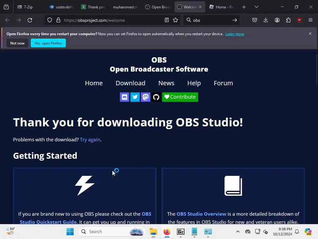Go forward one page

pos(19,20)
